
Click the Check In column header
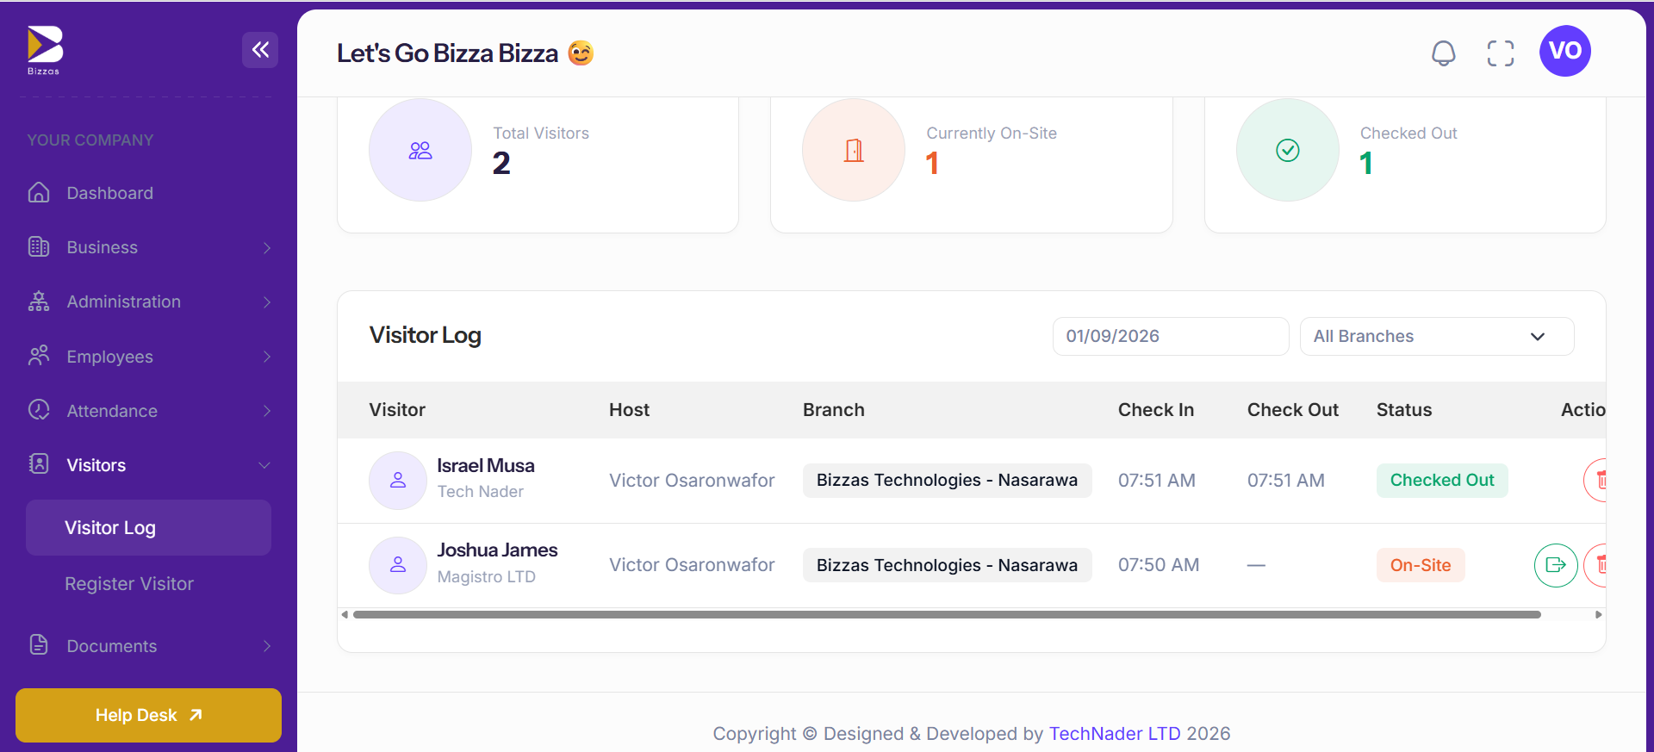[x=1156, y=410]
